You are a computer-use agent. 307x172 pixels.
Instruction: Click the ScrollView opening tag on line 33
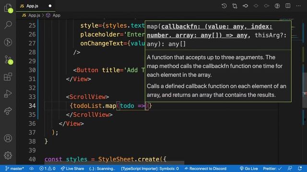[87, 97]
